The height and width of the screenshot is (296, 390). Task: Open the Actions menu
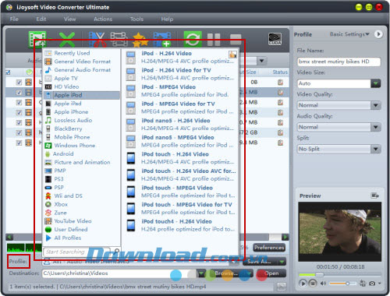tap(103, 19)
